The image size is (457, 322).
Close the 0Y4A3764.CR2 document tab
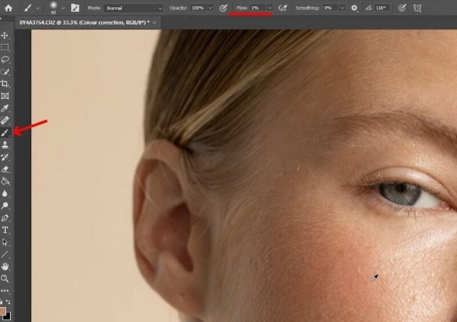click(x=154, y=22)
